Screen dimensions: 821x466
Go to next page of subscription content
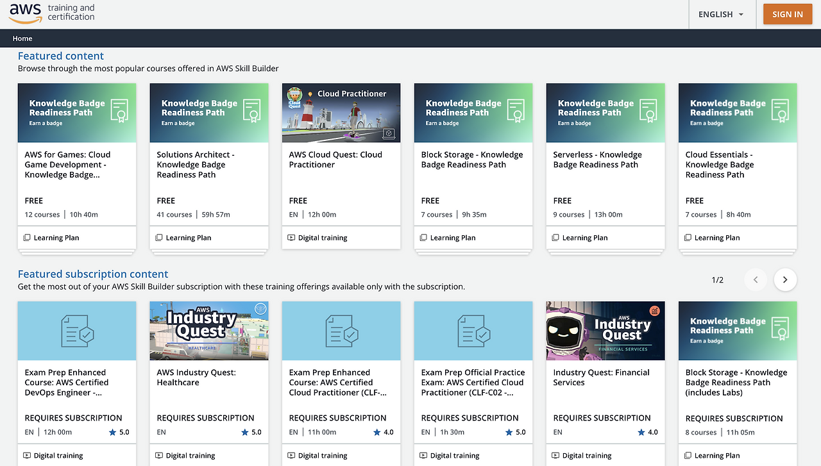786,279
